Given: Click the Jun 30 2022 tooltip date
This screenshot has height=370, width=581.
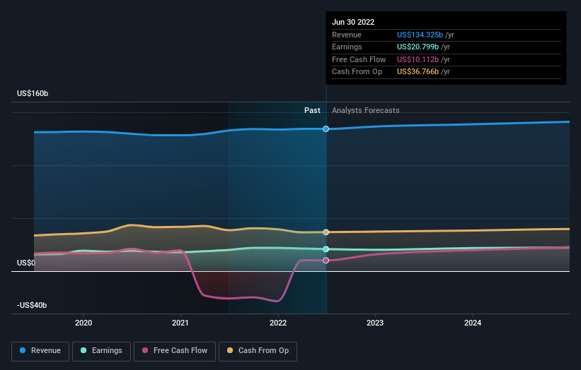Looking at the screenshot, I should click(353, 22).
